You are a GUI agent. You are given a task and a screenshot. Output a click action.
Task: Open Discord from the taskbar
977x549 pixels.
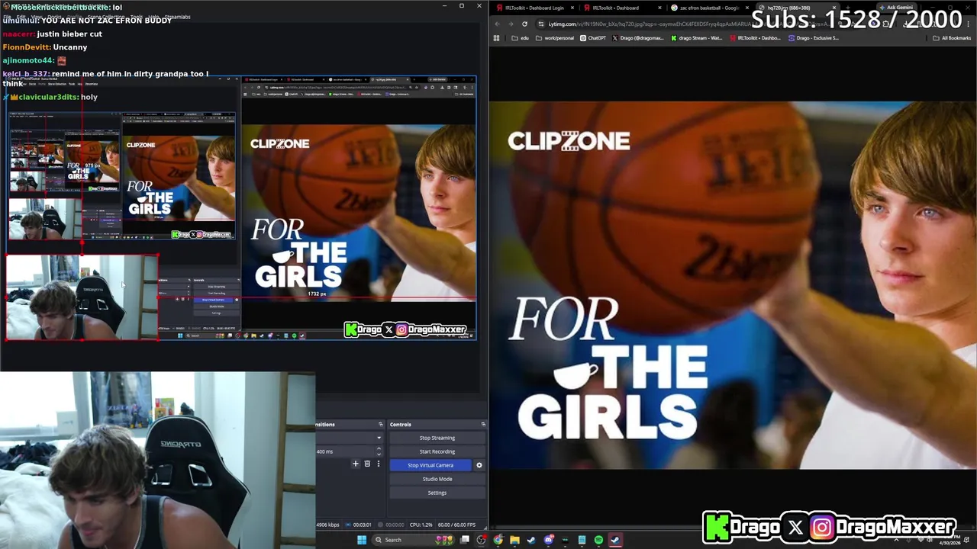[548, 540]
